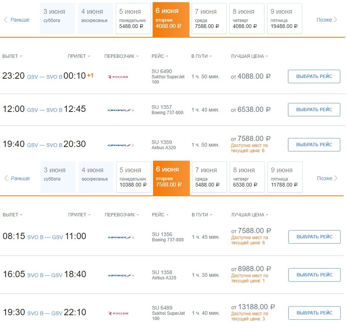
Task: Click the Rossiya airline logo for SU 6490
Action: 118,77
